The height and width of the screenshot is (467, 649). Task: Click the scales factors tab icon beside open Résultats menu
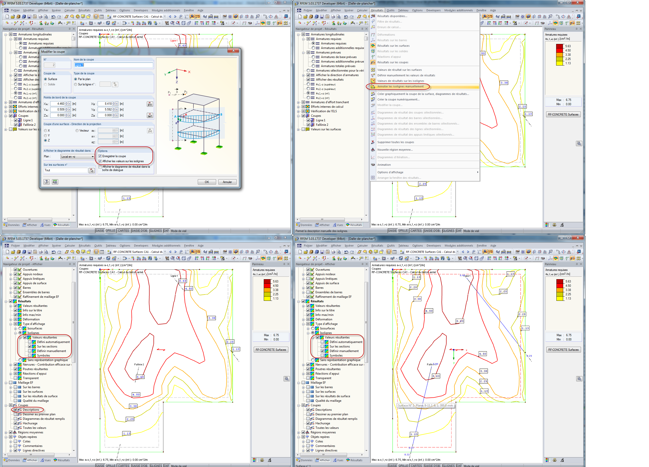554,225
